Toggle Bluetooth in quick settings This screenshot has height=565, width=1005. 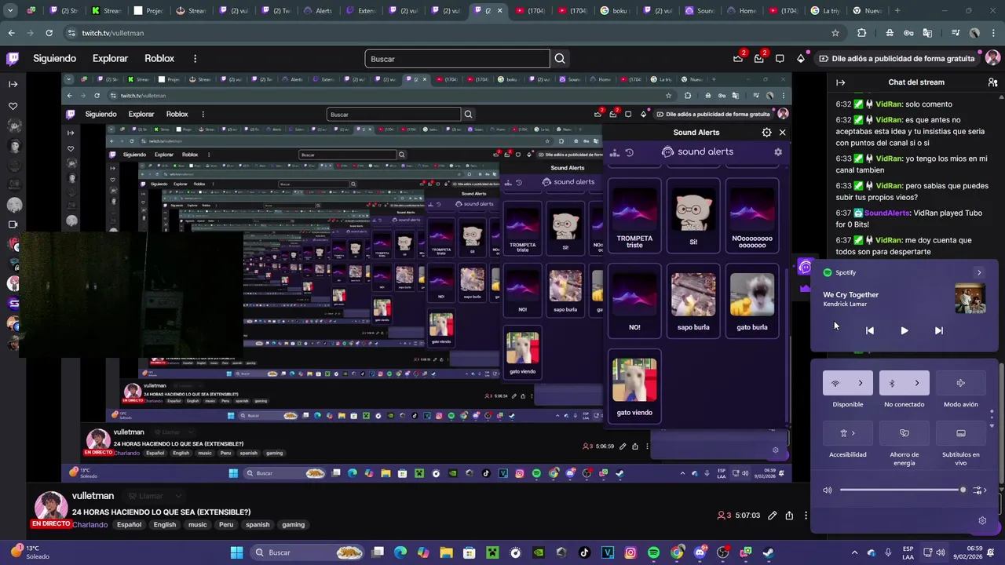(892, 383)
